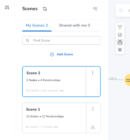The height and width of the screenshot is (140, 130).
Task: Switch to the My Scenes 2 tab
Action: pos(37,25)
